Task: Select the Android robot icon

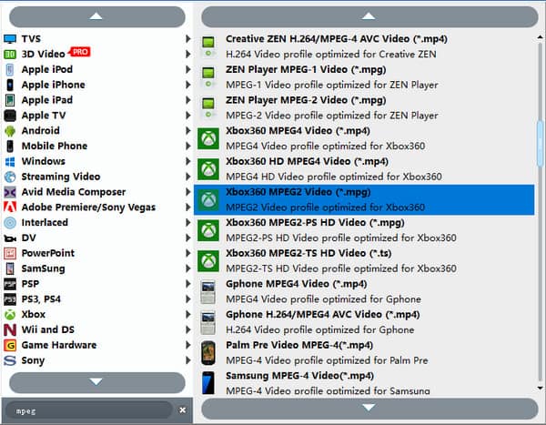Action: (10, 130)
